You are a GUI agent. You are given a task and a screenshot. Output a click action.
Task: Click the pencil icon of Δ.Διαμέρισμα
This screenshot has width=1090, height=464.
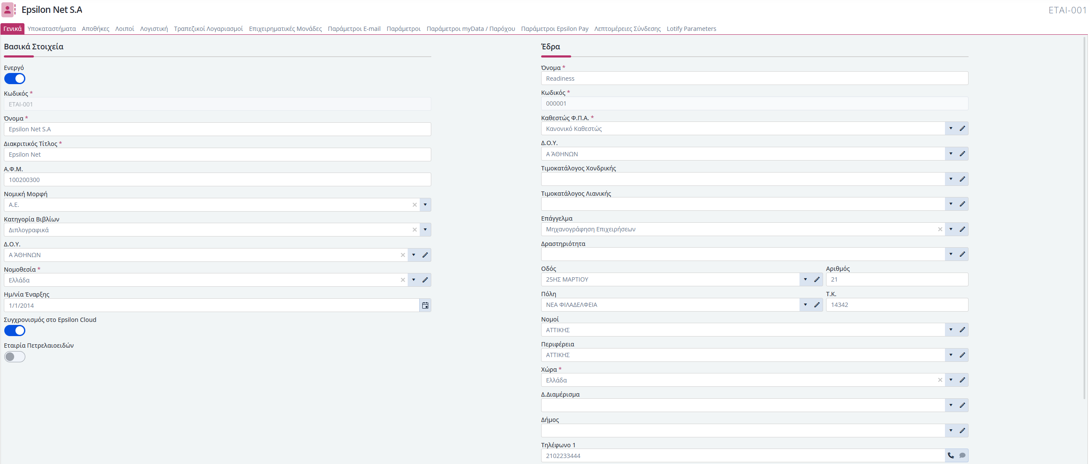point(963,405)
